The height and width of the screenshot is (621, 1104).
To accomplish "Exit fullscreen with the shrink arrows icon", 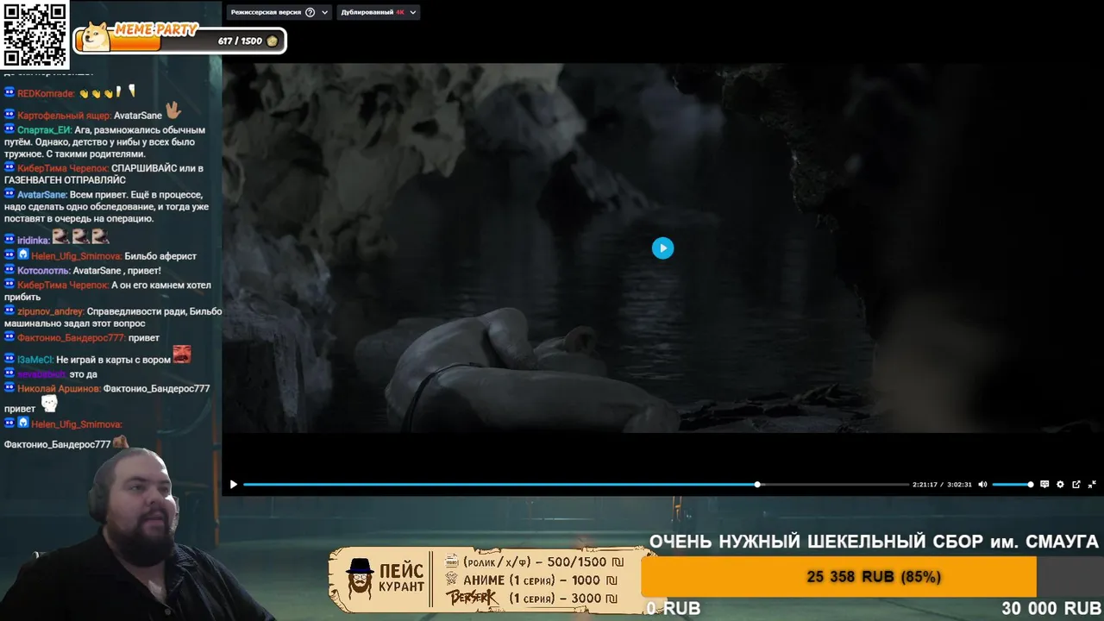I will [x=1092, y=485].
